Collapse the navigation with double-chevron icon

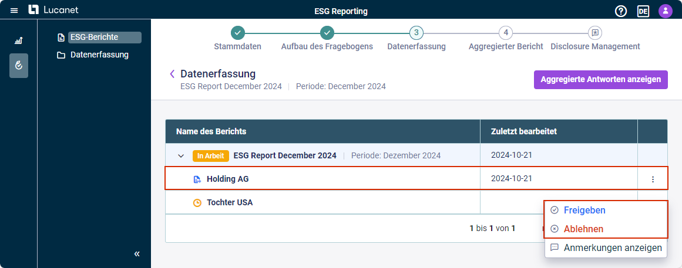click(x=137, y=254)
